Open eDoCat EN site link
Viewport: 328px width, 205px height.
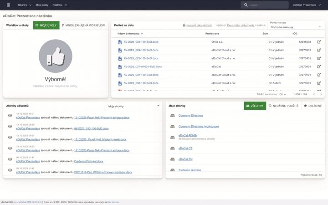(185, 159)
